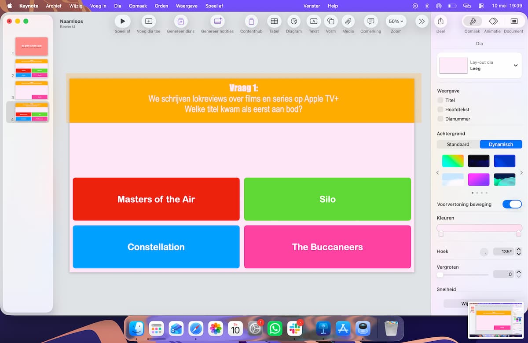The width and height of the screenshot is (528, 343).
Task: Insert a shape with Vorm icon
Action: click(331, 21)
